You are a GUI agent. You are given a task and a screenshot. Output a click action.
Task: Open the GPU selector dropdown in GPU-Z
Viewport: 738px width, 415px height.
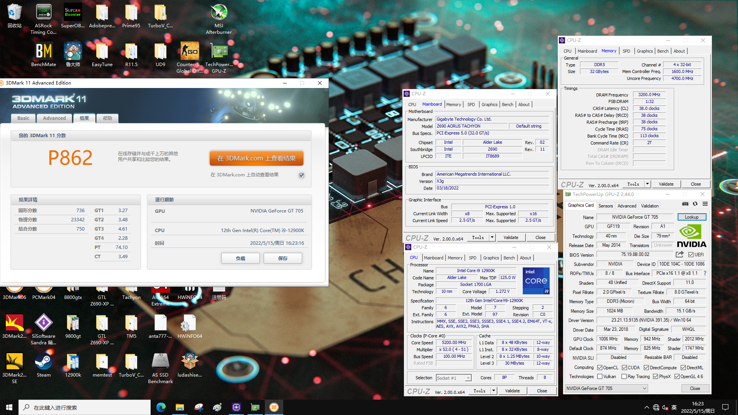click(x=606, y=388)
